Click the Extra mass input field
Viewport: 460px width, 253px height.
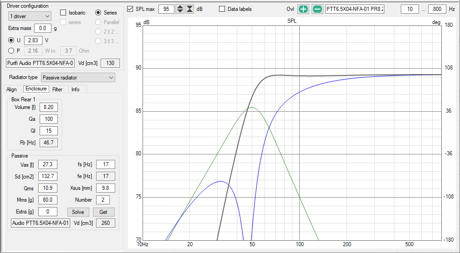point(43,28)
